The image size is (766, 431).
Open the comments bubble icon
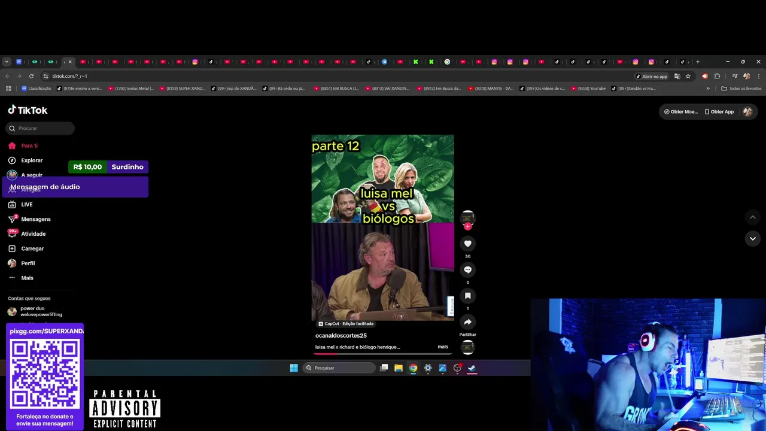(468, 270)
